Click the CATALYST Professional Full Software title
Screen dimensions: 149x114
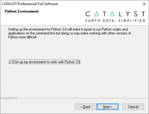29,4
